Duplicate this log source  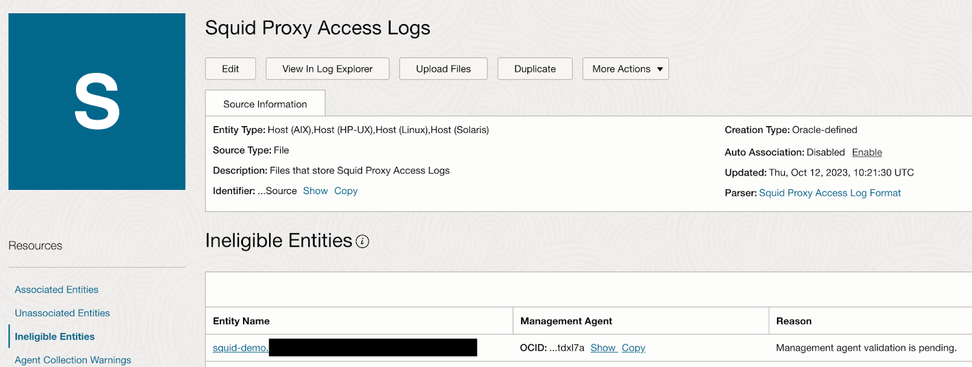pos(535,69)
